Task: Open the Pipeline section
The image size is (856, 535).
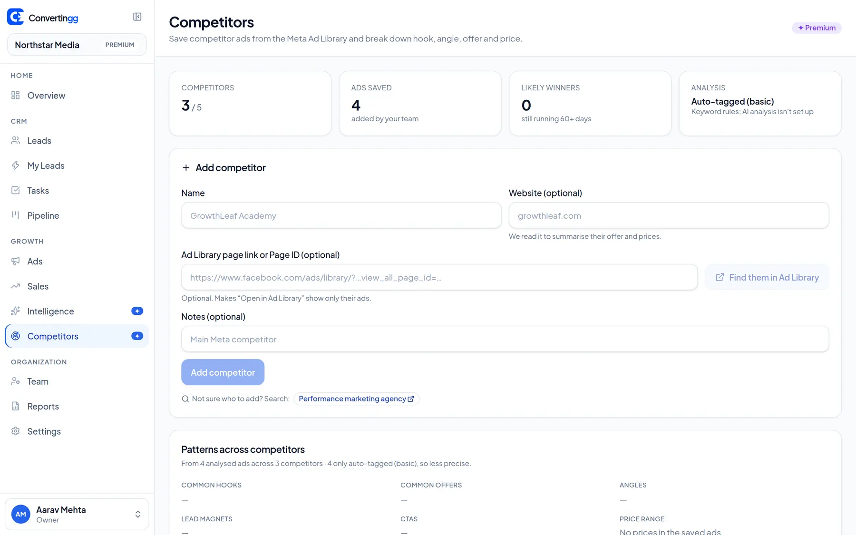Action: tap(77, 215)
